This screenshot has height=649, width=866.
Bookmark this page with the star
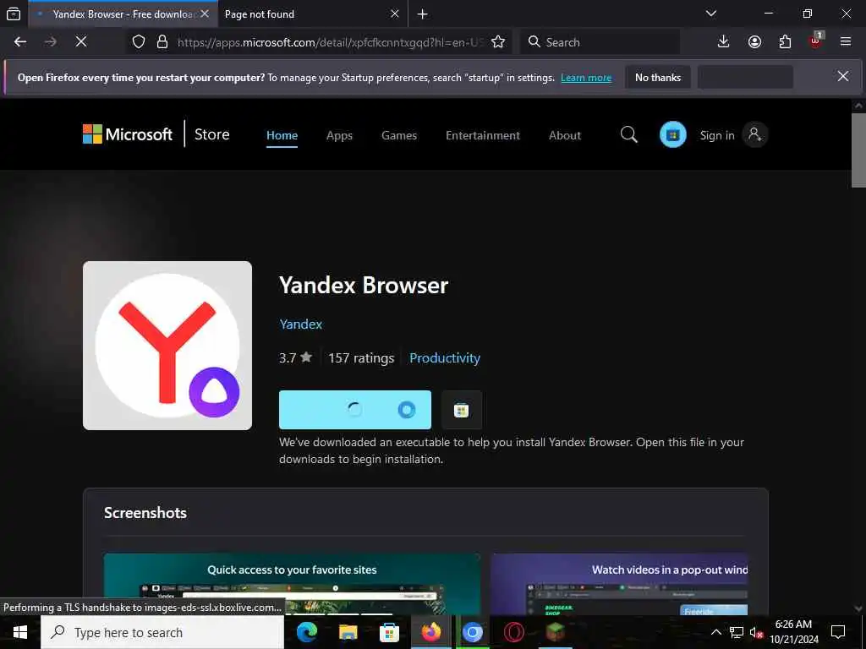pos(498,42)
